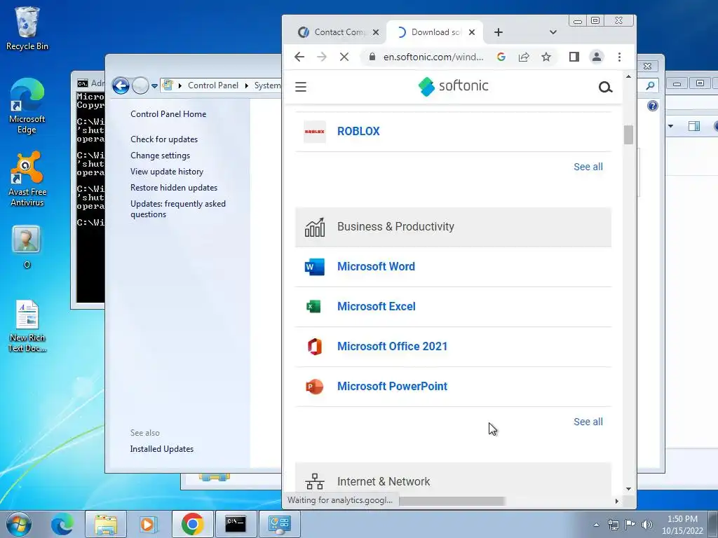
Task: Open the Microsoft Excel link
Action: [x=377, y=307]
